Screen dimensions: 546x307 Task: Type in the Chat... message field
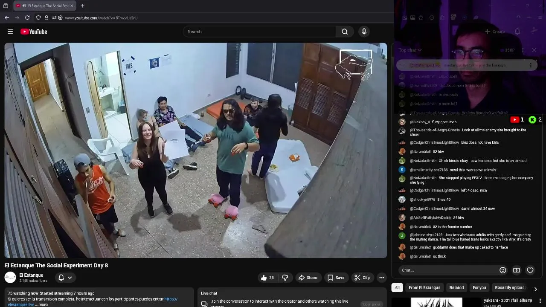448,270
